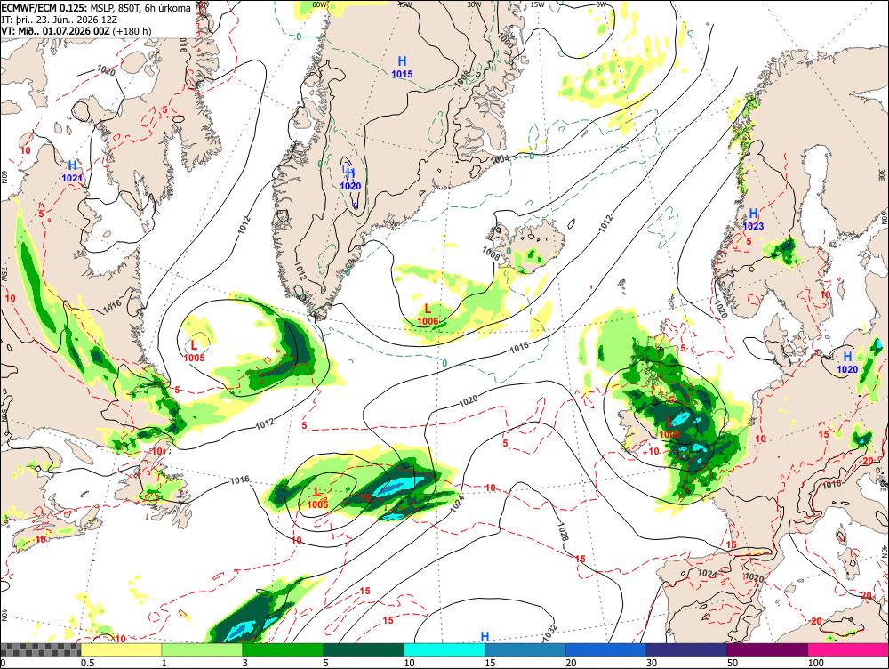
Task: Select the L 1006 low marker south of Iceland
Action: [x=428, y=315]
